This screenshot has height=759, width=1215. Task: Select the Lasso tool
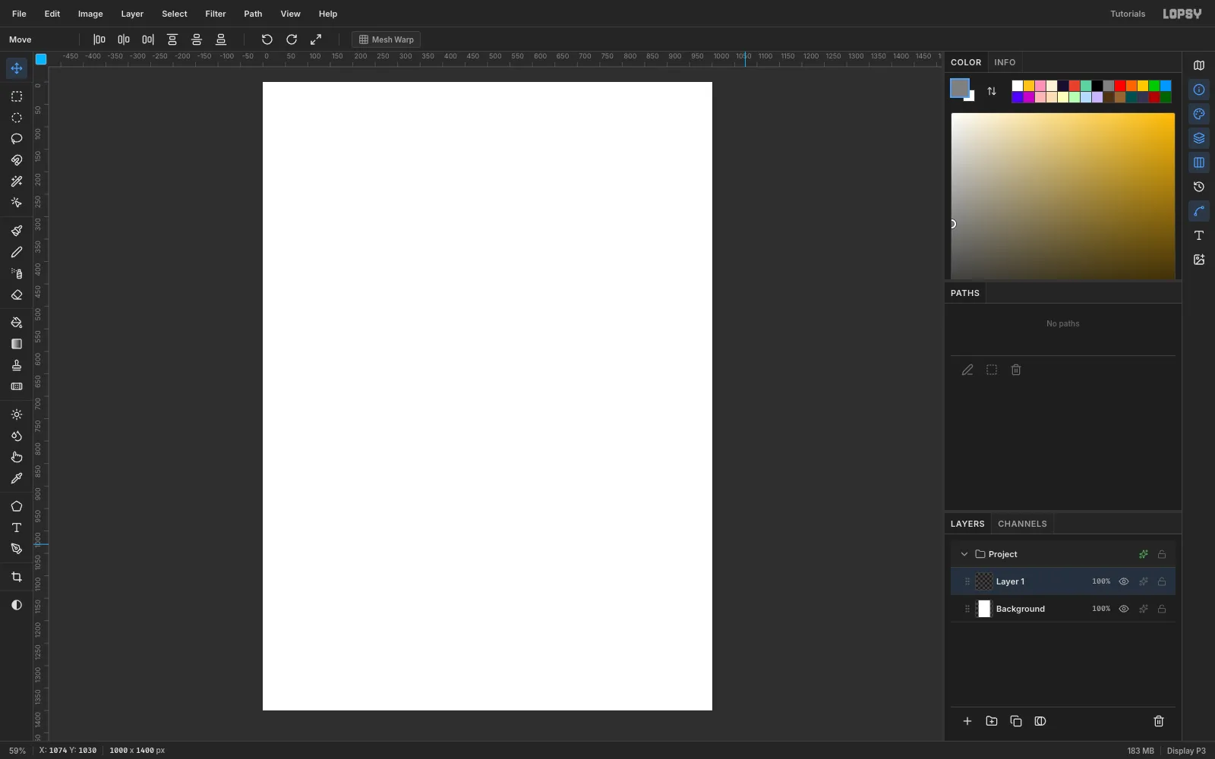point(16,139)
